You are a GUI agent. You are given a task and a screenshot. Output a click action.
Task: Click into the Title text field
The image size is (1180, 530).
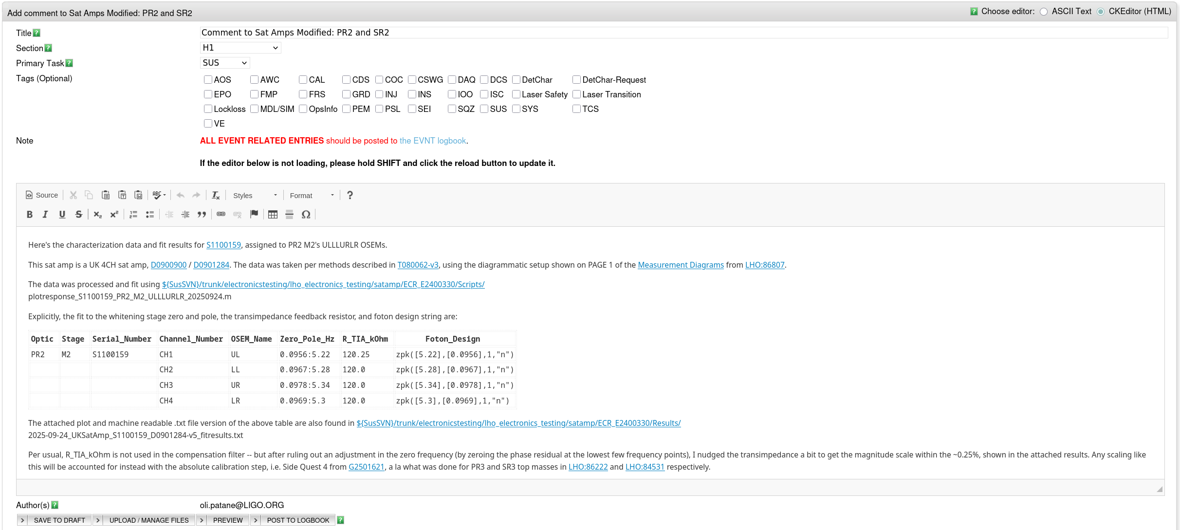(x=682, y=33)
